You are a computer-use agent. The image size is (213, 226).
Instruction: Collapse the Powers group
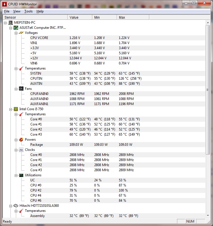point(16,140)
